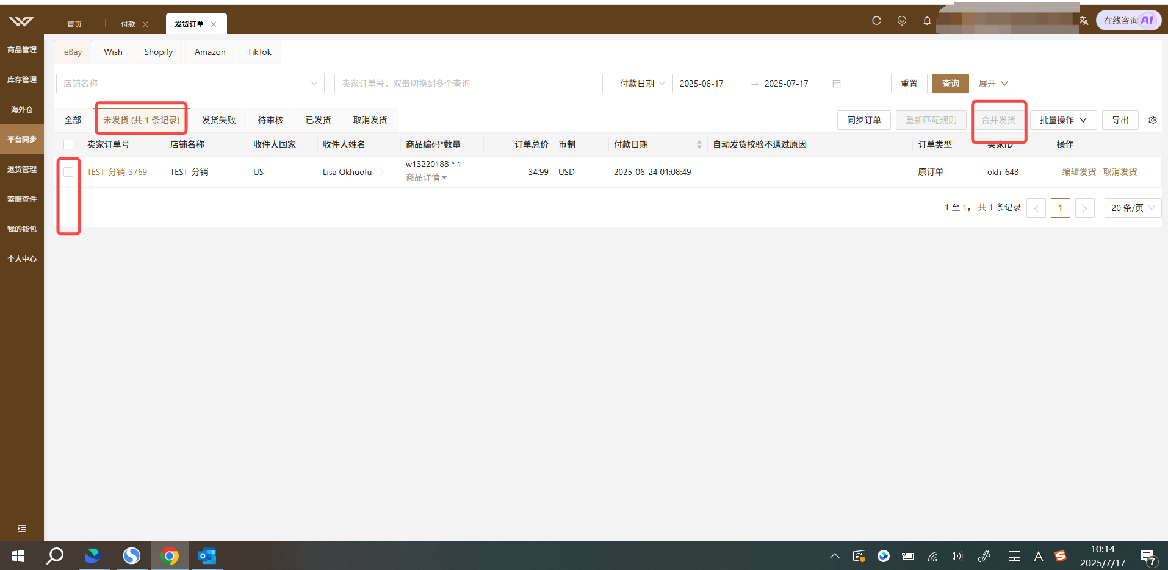Open the 批量操作 dropdown

click(1063, 120)
